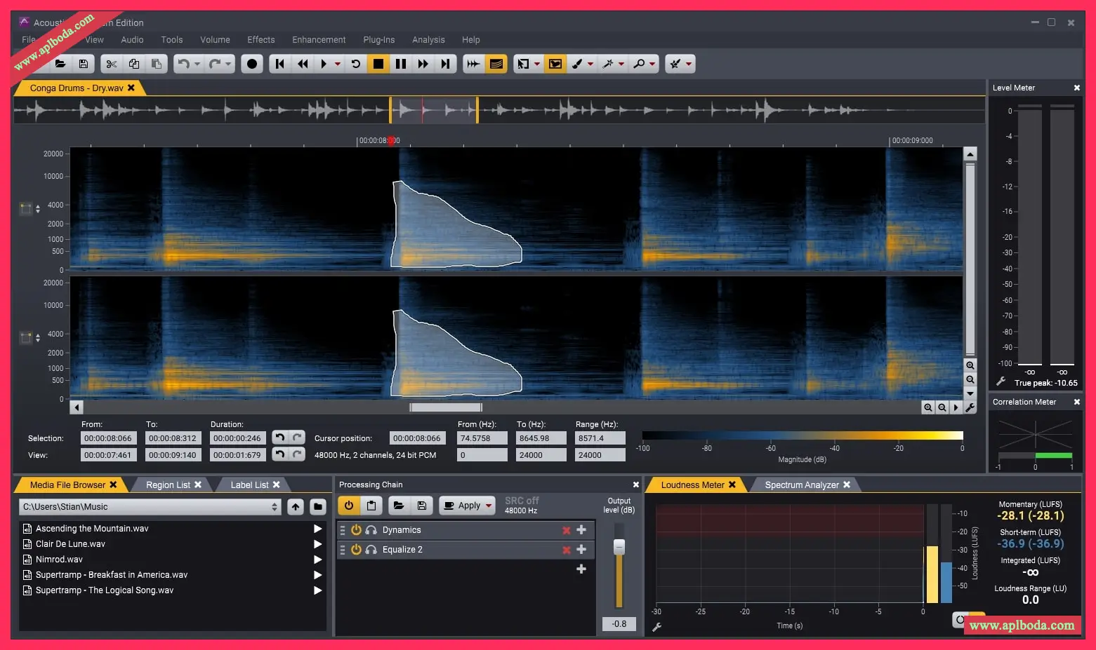Remove Dynamics from the chain with red X

pyautogui.click(x=566, y=530)
